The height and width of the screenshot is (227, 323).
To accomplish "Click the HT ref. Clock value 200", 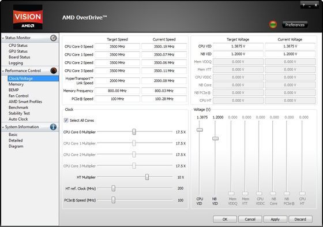I will click(x=181, y=188).
